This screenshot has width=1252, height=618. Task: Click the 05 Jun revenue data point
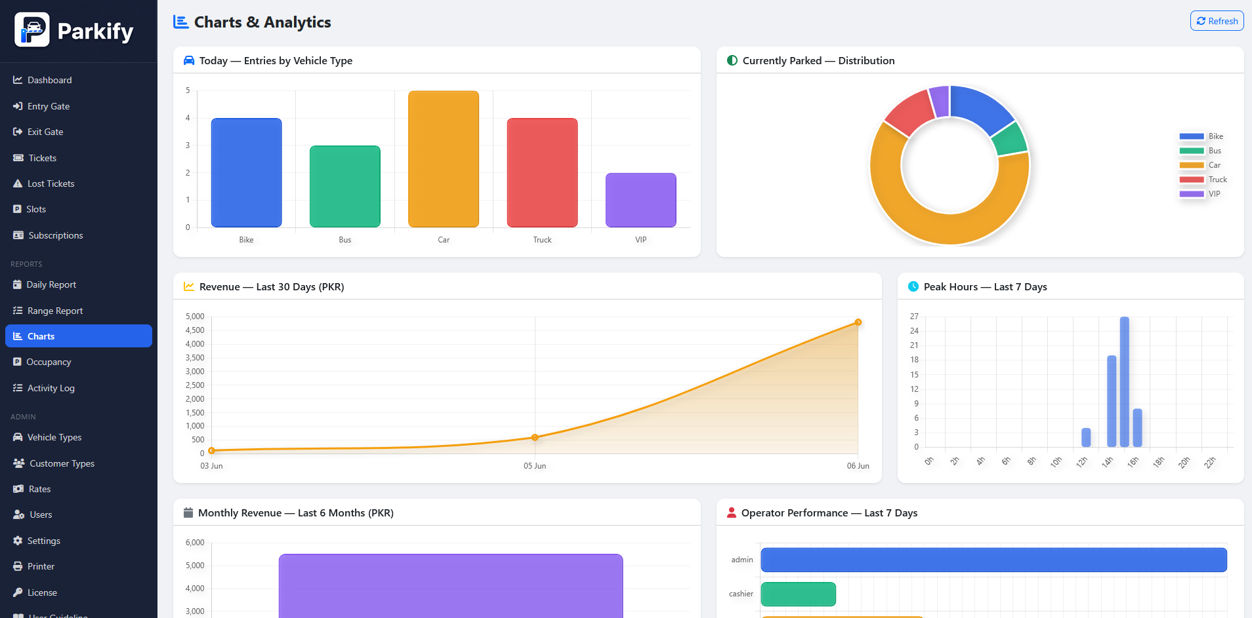pos(535,437)
